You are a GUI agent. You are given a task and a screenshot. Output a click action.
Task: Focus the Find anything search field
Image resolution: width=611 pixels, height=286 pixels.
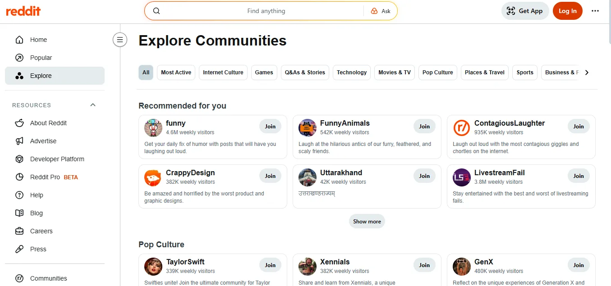pyautogui.click(x=266, y=11)
